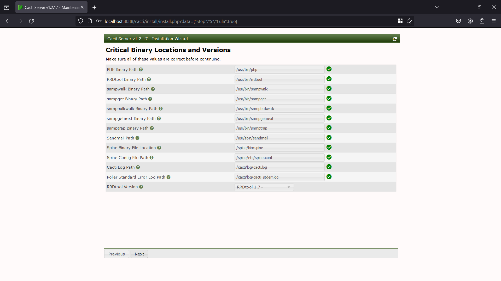Open the browser extensions panel
The width and height of the screenshot is (501, 281).
pos(482,21)
